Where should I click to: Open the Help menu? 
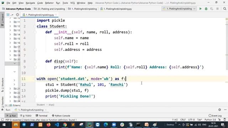point(90,3)
